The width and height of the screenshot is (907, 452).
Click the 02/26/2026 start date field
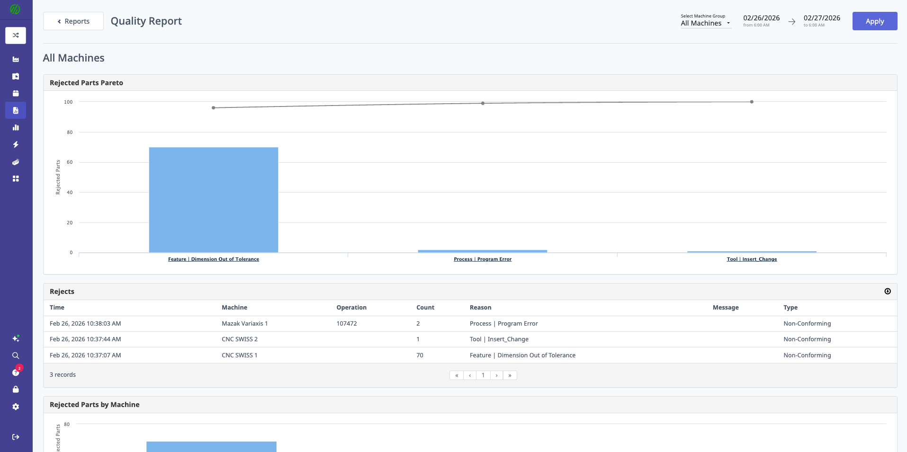coord(761,18)
